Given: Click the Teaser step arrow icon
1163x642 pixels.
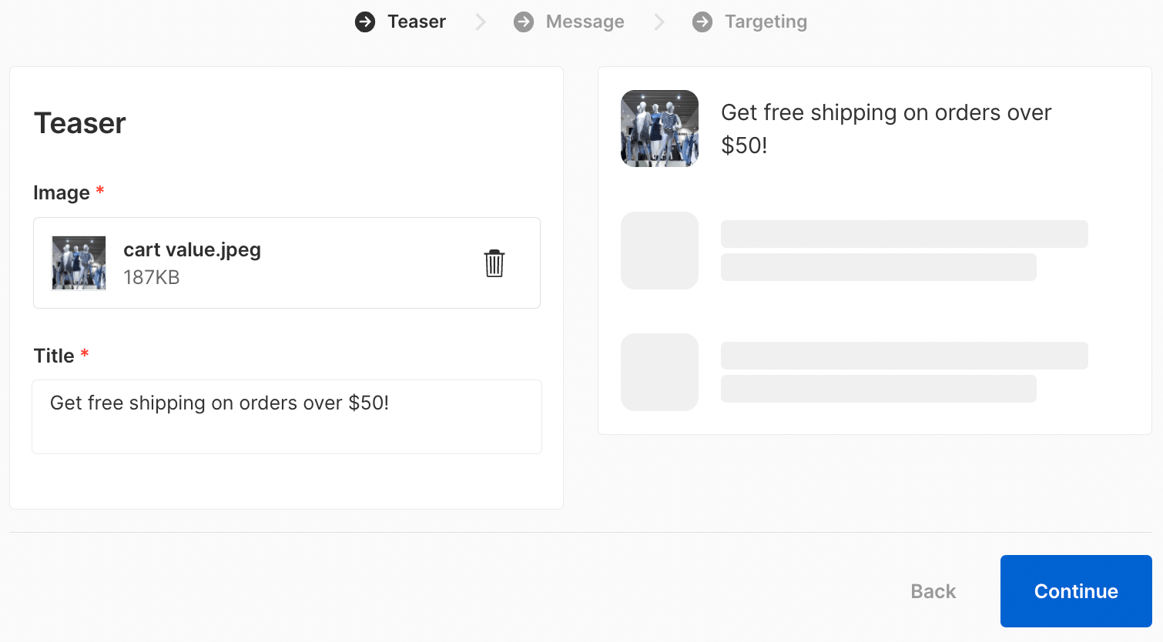Looking at the screenshot, I should [x=365, y=22].
